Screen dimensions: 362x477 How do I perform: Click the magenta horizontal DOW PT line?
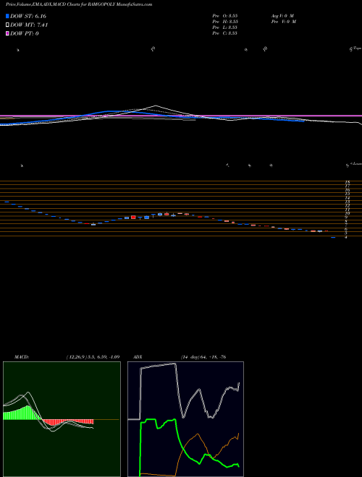(181, 116)
